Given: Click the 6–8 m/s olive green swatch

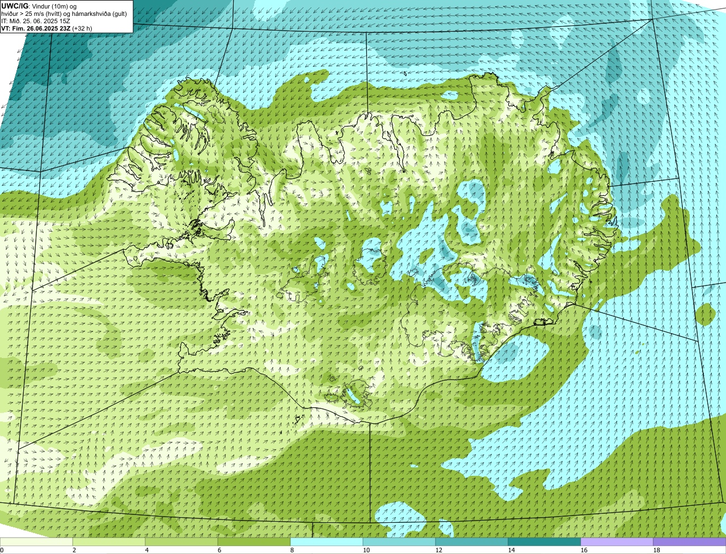Looking at the screenshot, I should pos(254,542).
